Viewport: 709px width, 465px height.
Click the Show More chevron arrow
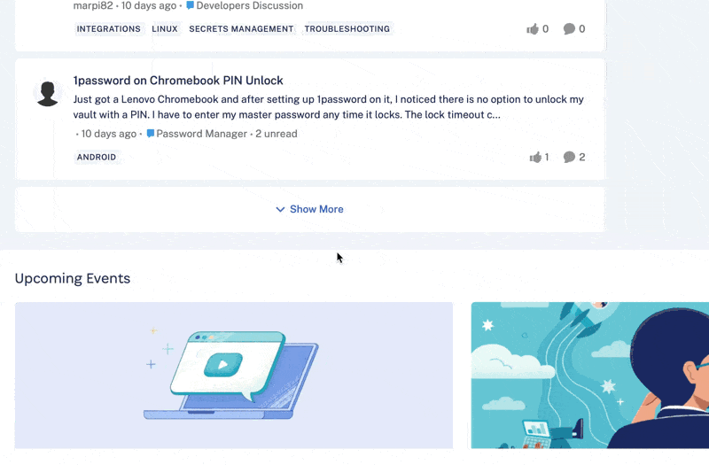click(280, 209)
